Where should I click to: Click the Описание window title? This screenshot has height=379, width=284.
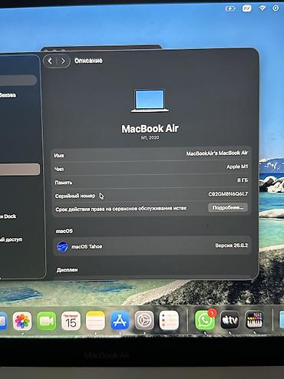point(88,61)
